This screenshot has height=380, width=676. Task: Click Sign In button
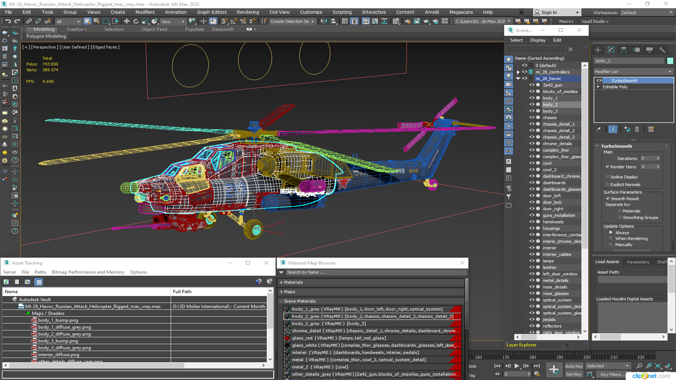[556, 12]
